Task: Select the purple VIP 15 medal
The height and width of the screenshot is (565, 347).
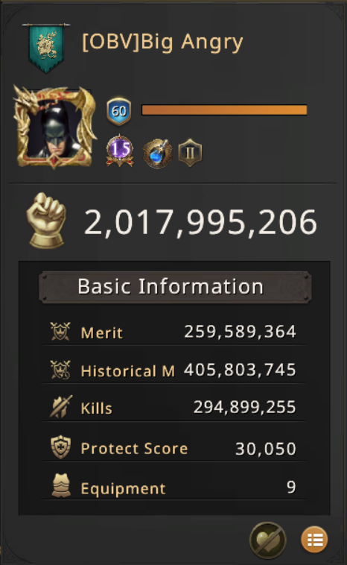Action: [120, 151]
